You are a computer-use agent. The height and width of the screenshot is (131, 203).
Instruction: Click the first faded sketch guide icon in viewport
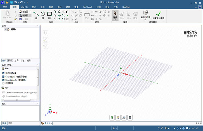45,33
